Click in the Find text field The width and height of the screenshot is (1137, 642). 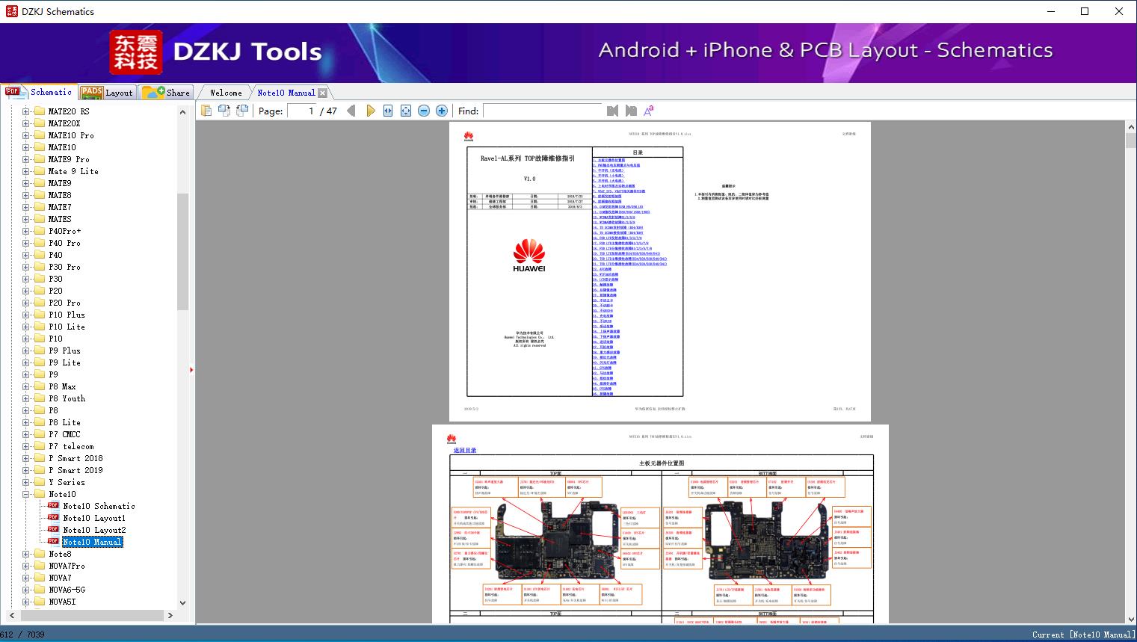543,111
